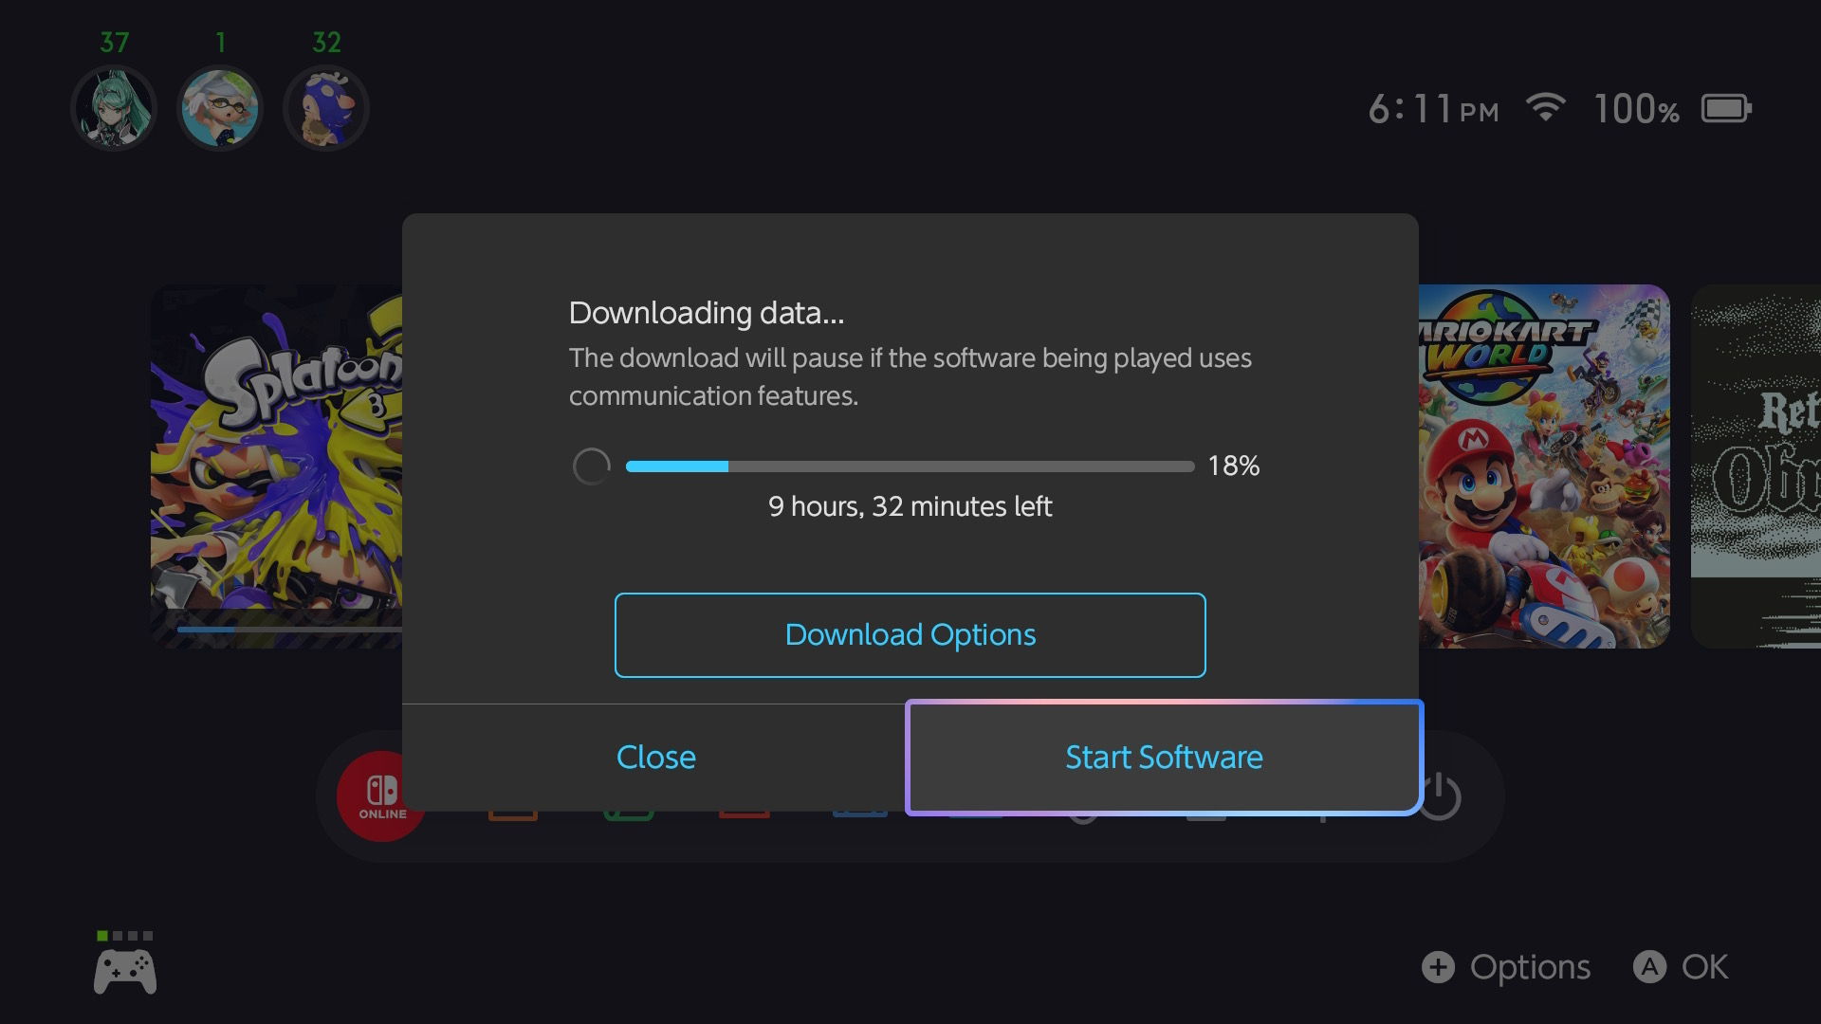Viewport: 1821px width, 1024px height.
Task: Open Download Options
Action: pos(910,635)
